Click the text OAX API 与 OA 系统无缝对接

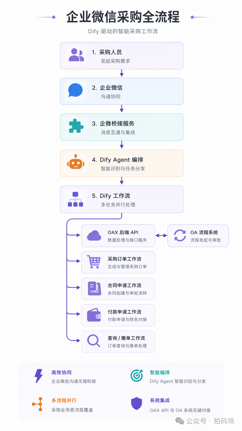[180, 410]
